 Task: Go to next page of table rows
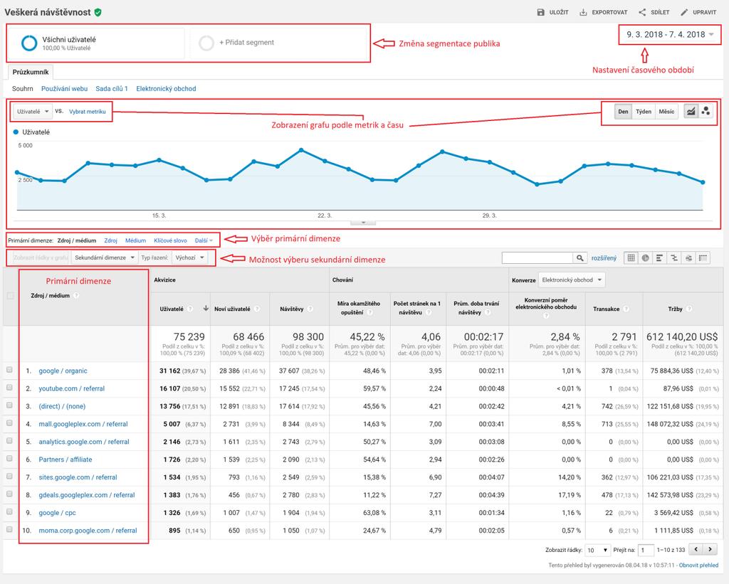(710, 550)
